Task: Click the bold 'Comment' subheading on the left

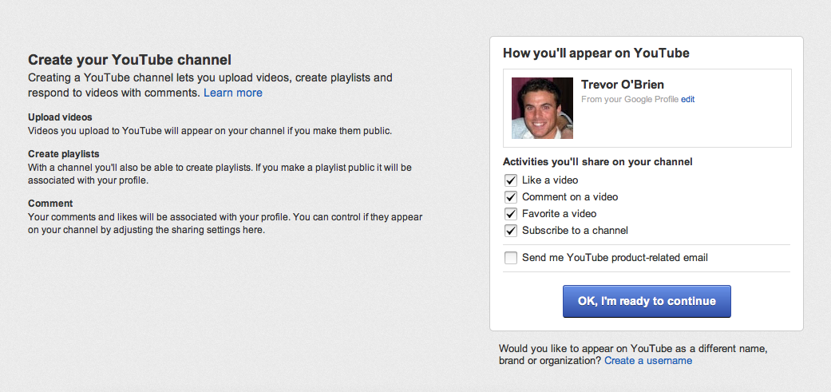Action: (50, 204)
